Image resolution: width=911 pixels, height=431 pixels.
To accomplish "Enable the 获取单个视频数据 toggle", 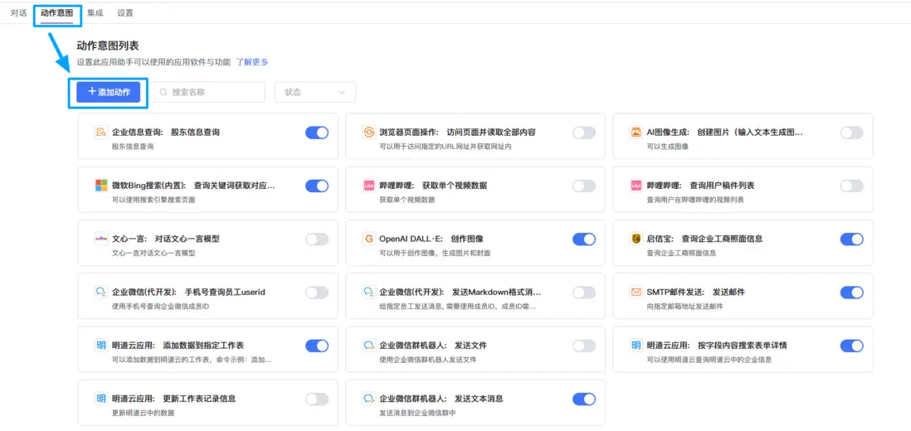I will (584, 186).
